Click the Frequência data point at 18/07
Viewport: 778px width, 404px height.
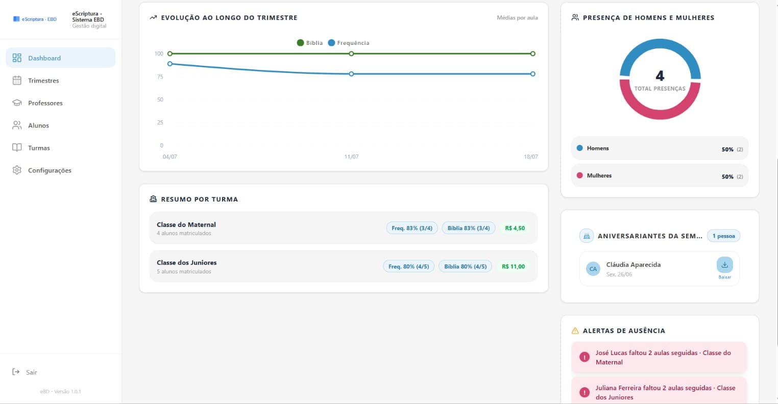(x=533, y=74)
